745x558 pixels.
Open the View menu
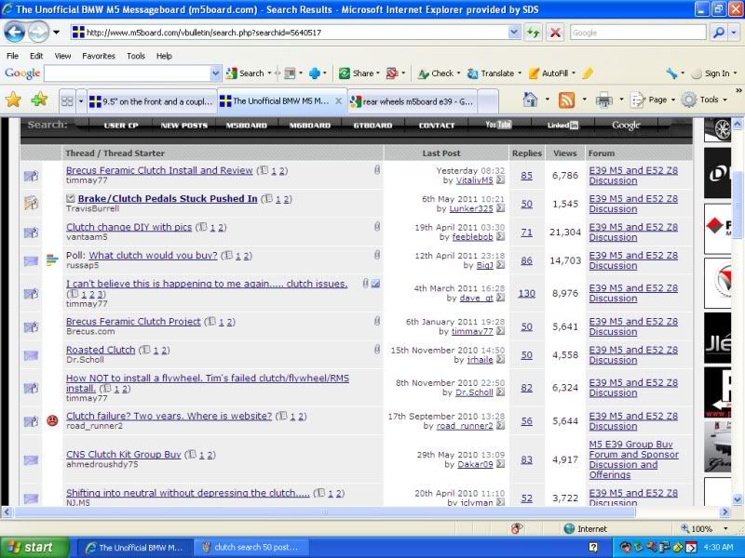62,56
